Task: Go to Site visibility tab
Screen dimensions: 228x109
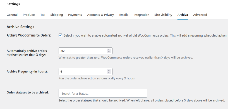Action: [x=163, y=15]
